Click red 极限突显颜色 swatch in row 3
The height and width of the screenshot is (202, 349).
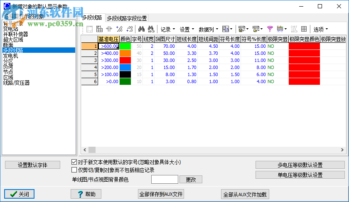(x=304, y=60)
